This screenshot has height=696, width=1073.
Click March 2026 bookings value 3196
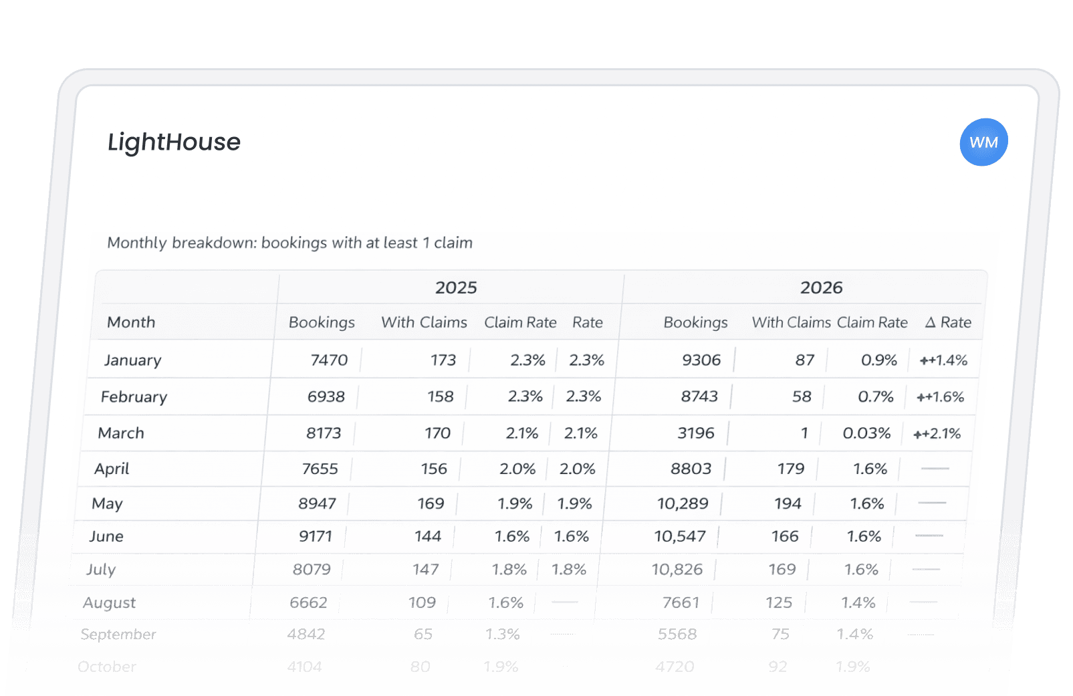696,433
